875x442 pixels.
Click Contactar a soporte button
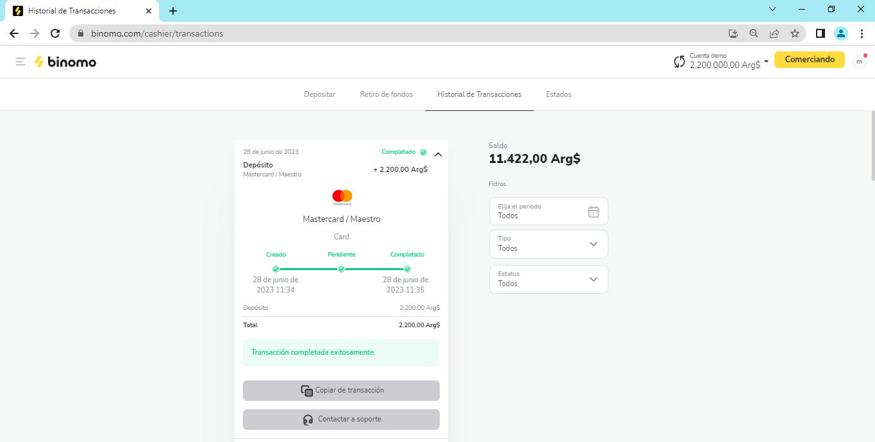coord(341,420)
